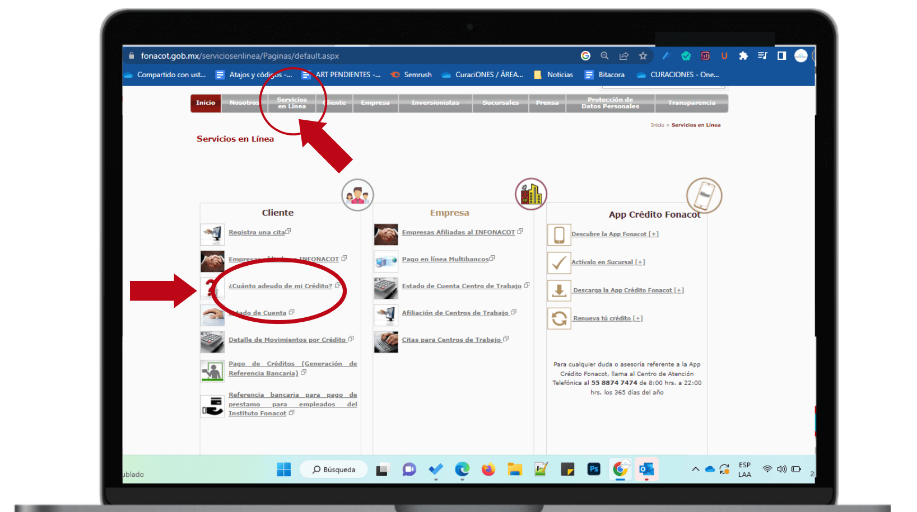Bookmark this page with the star icon
Image resolution: width=917 pixels, height=512 pixels.
(643, 56)
